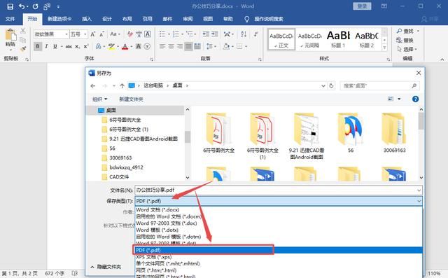Justify the paragraph text
Screen dimensions: 448x278
pos(188,46)
